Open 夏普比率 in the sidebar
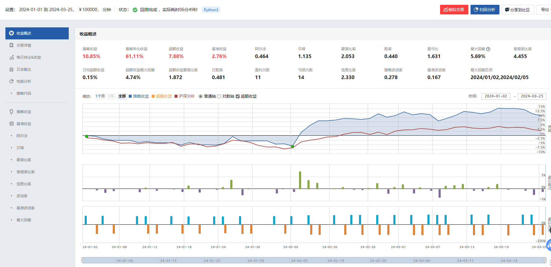This screenshot has height=267, width=551. point(24,160)
